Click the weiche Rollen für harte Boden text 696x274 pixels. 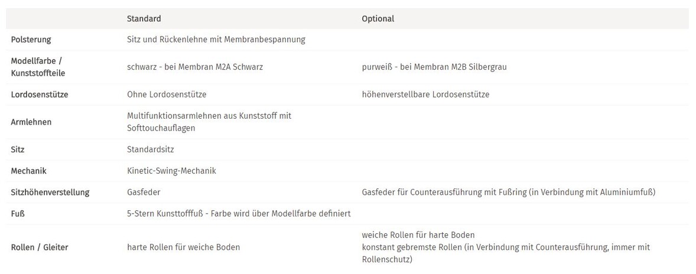click(418, 235)
